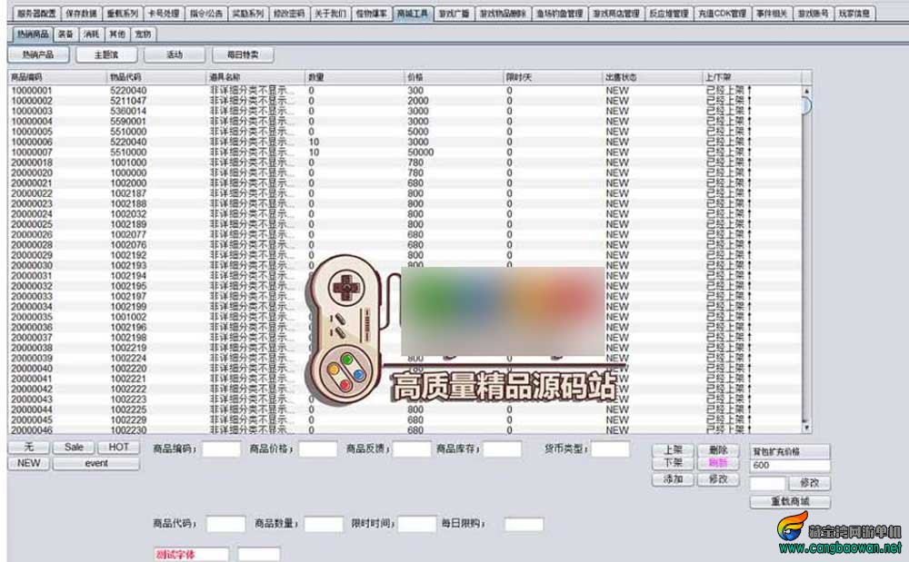The height and width of the screenshot is (562, 909).
Task: Open the 服务器配置 tab
Action: point(36,14)
